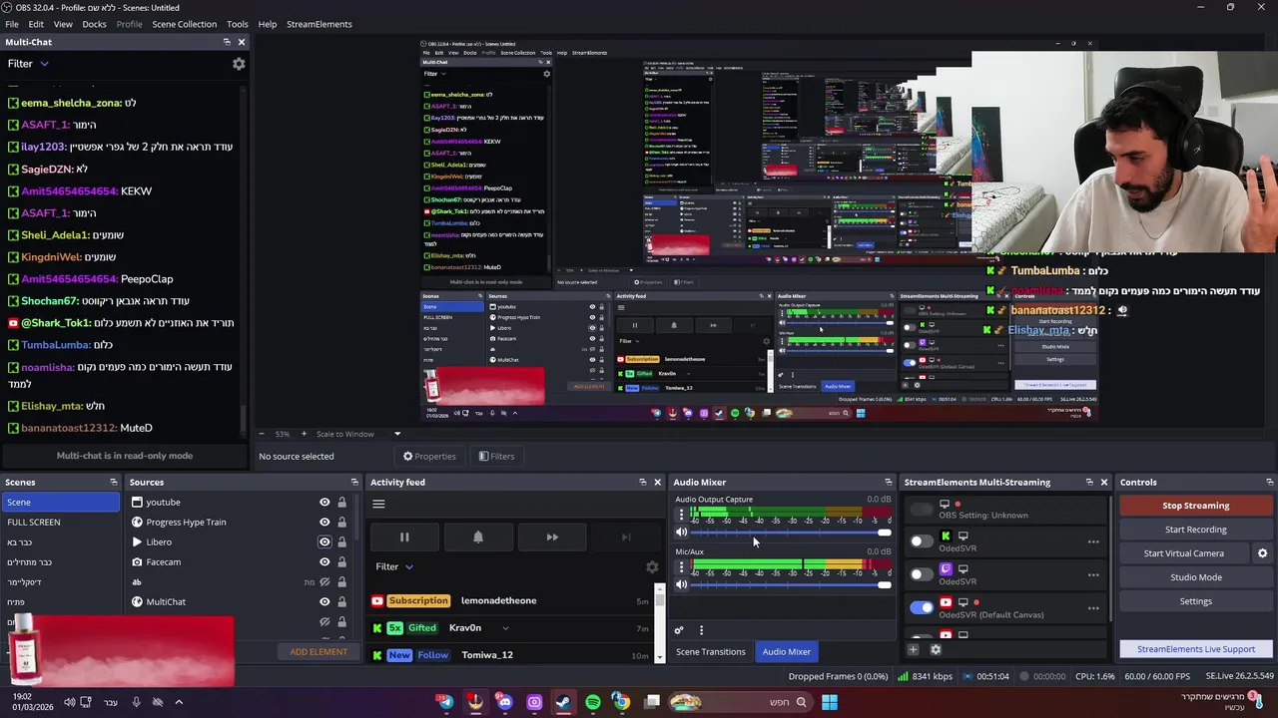
Task: Open options dots for Kick OdedSVR destination
Action: 1093,542
